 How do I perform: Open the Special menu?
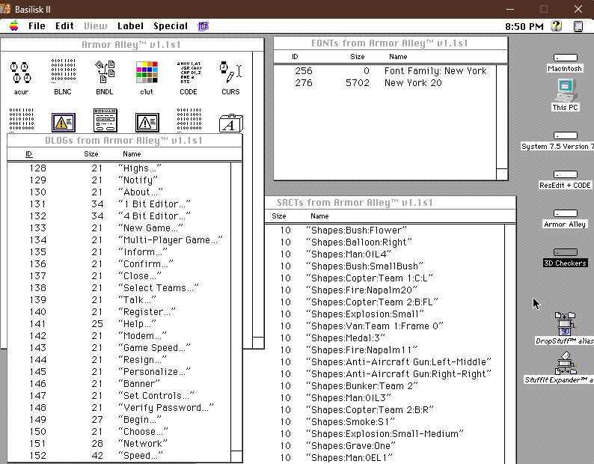click(171, 26)
